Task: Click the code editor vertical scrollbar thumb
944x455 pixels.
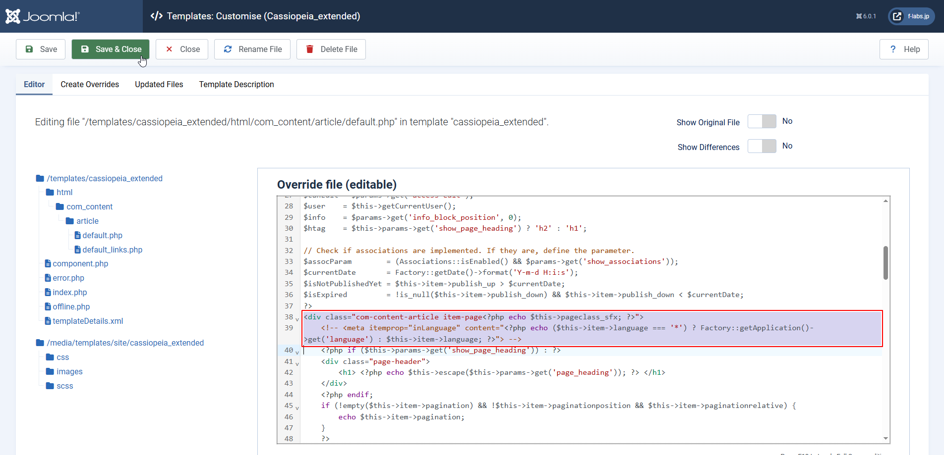Action: (x=885, y=262)
